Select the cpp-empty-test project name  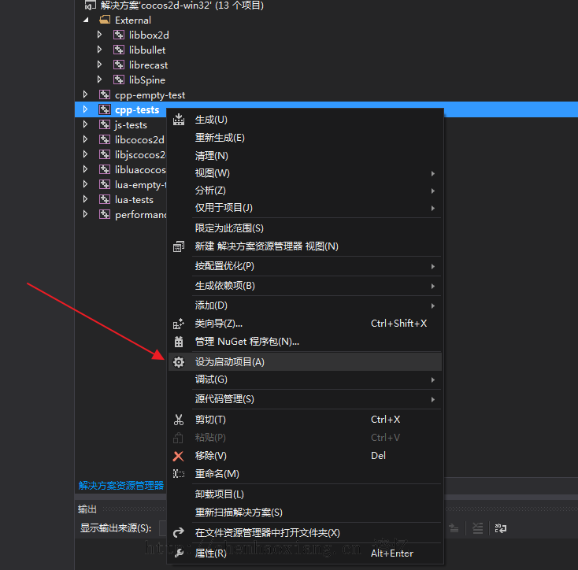150,95
